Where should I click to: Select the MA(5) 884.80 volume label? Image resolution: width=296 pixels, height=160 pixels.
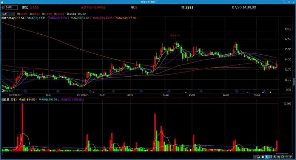click(x=28, y=99)
